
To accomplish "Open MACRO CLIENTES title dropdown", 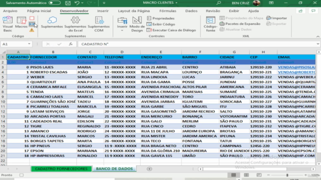I will pos(177,3).
